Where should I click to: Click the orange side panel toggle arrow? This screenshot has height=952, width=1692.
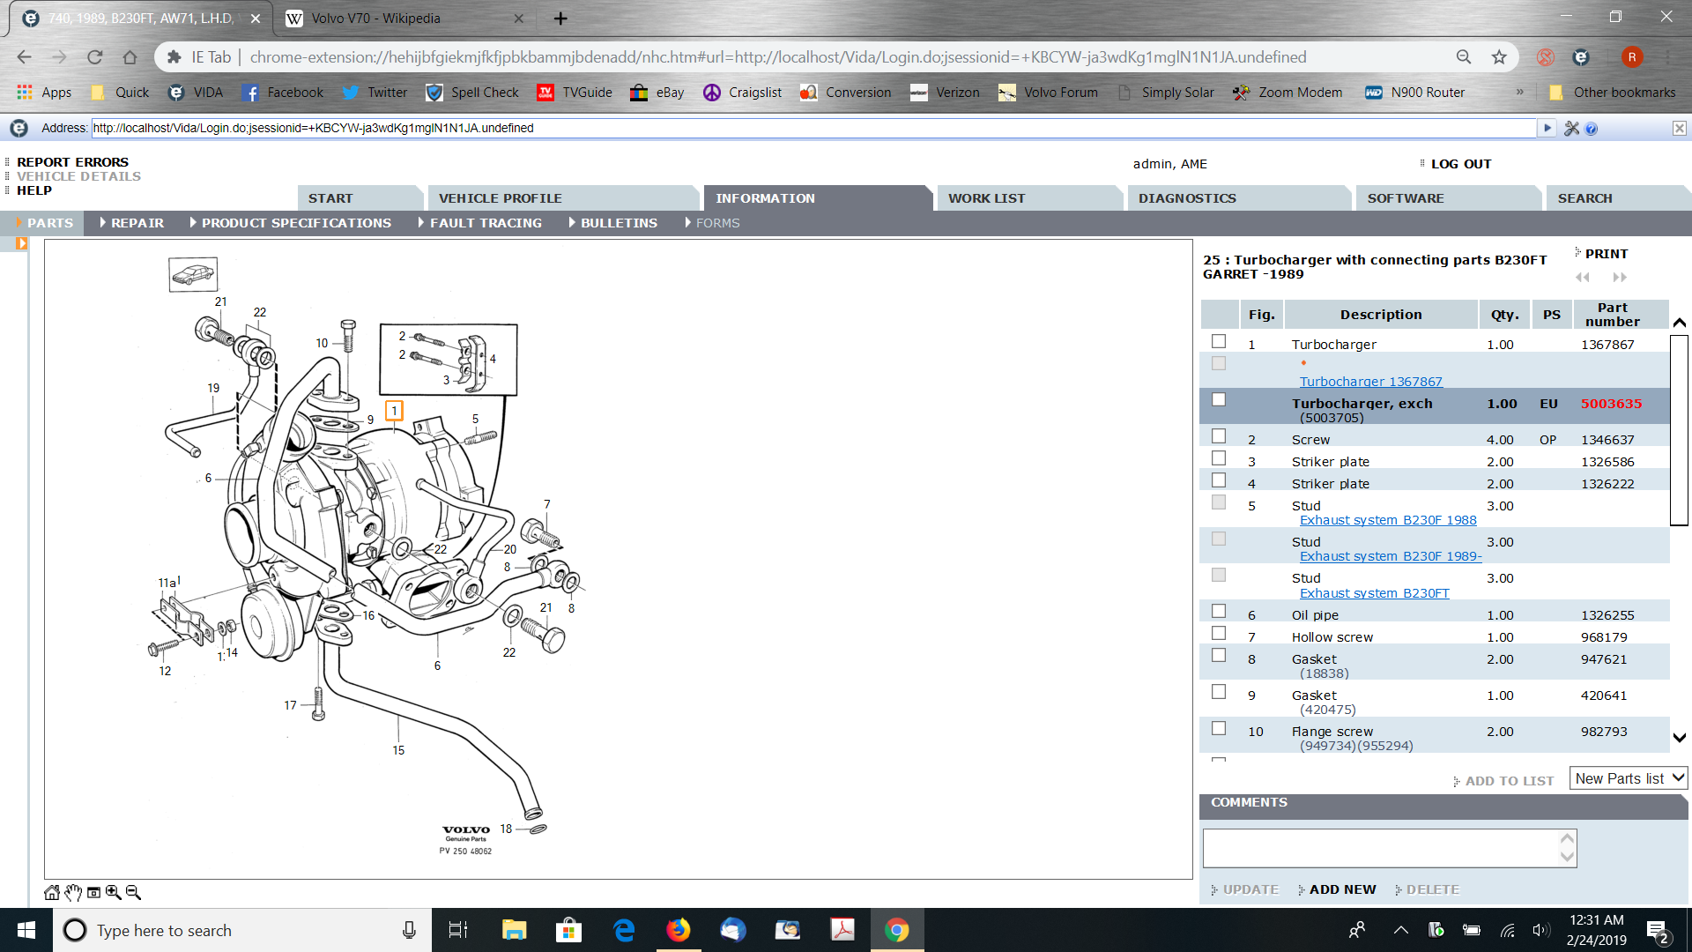(21, 244)
